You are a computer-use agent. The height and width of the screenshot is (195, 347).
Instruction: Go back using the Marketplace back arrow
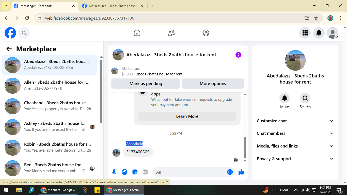pyautogui.click(x=9, y=49)
